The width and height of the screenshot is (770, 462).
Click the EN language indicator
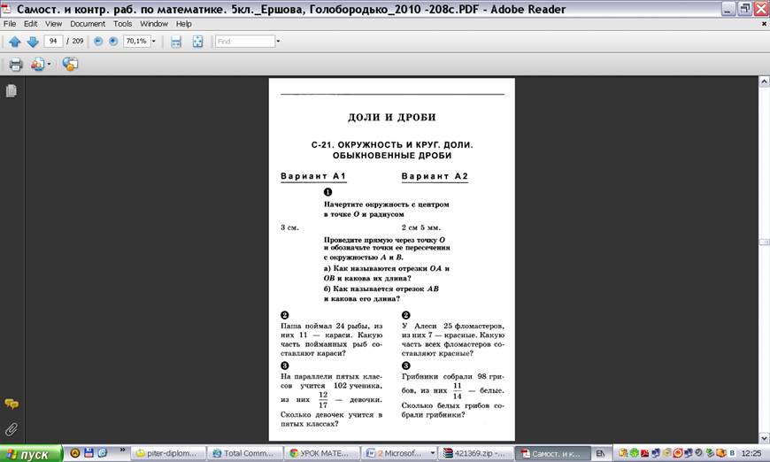(x=601, y=454)
